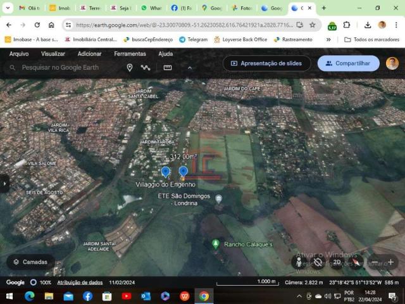Expand the left side panel arrow

4,184
